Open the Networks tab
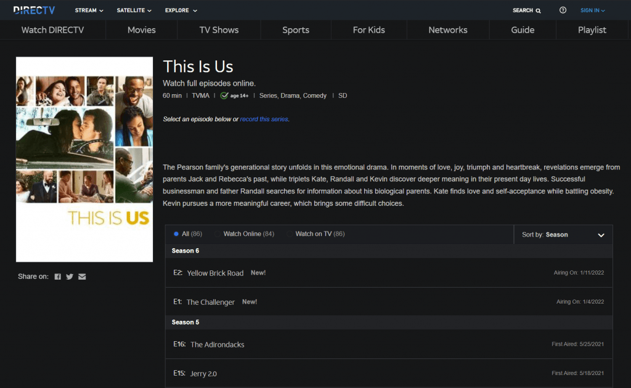Screen dimensions: 631x388 click(448, 30)
